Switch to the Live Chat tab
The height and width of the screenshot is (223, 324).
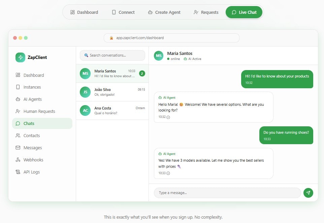pyautogui.click(x=244, y=12)
